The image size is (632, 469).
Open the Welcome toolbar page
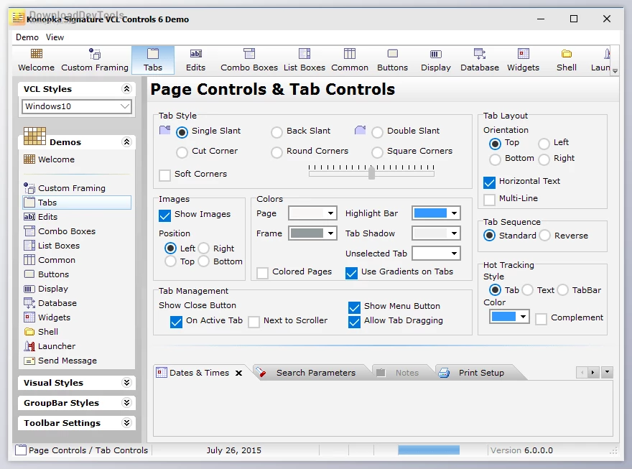coord(37,60)
